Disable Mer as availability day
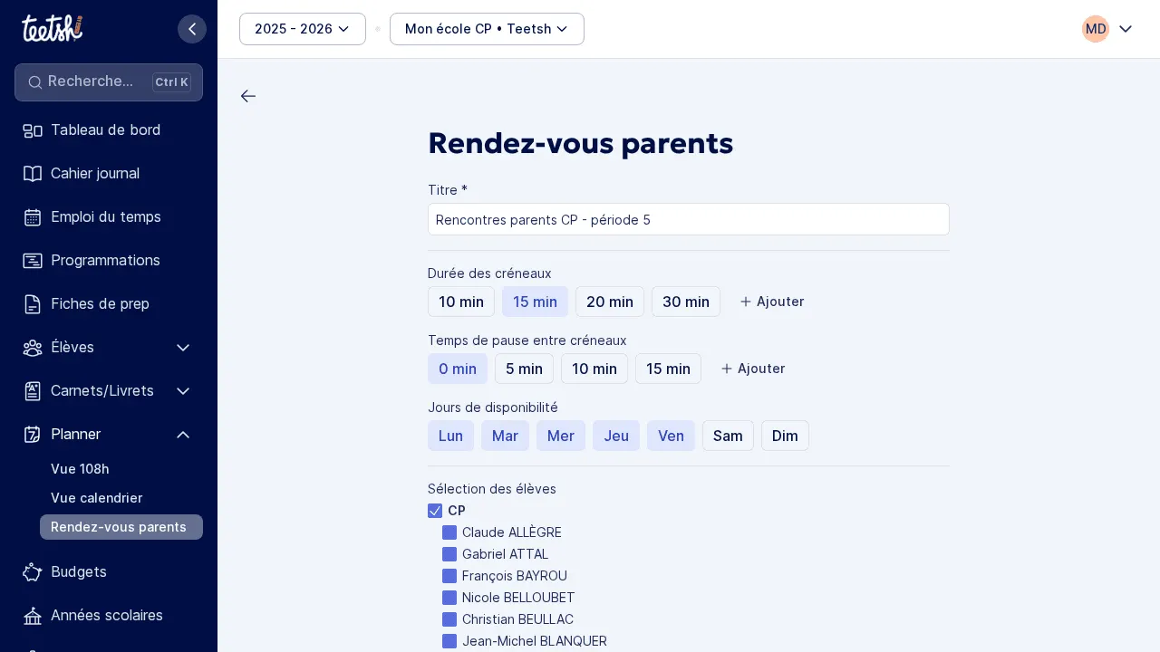This screenshot has height=652, width=1160. (561, 436)
